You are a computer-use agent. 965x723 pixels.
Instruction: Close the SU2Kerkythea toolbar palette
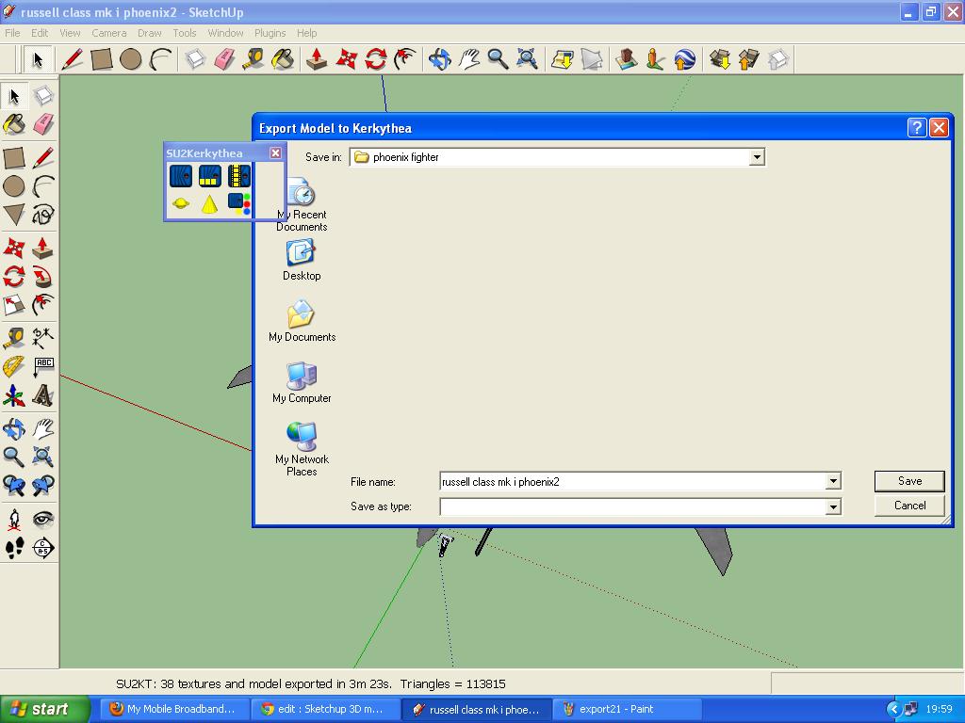(276, 153)
